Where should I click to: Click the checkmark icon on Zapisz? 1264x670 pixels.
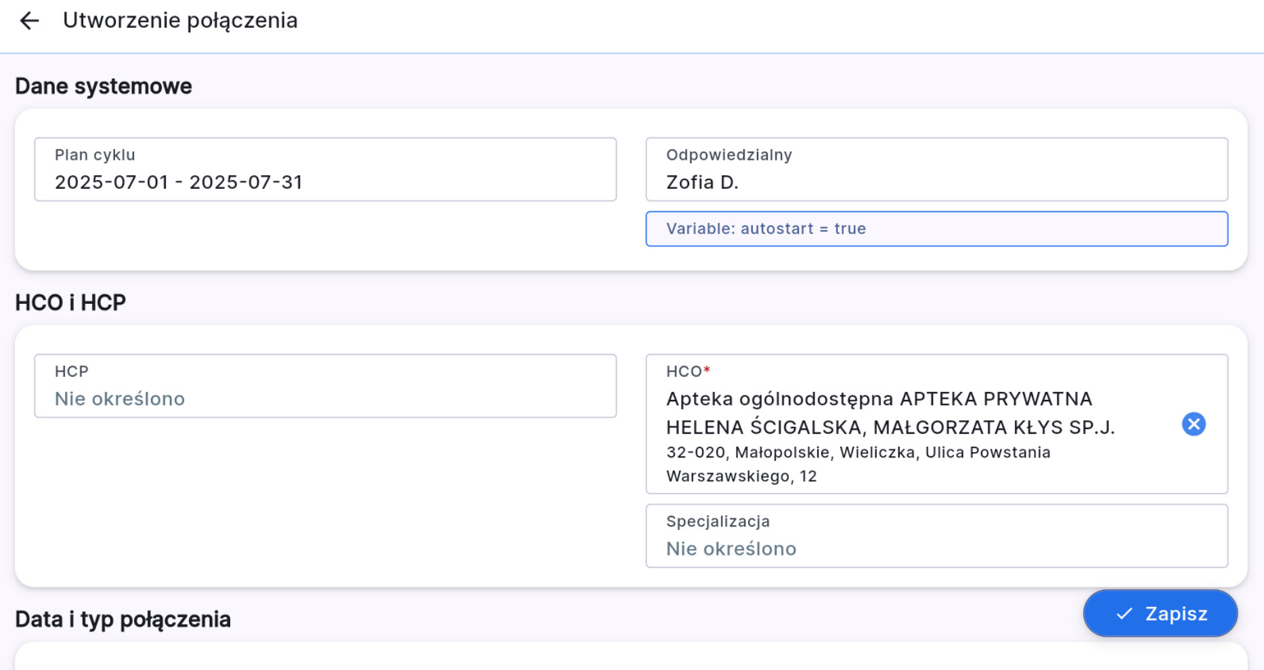pos(1124,614)
